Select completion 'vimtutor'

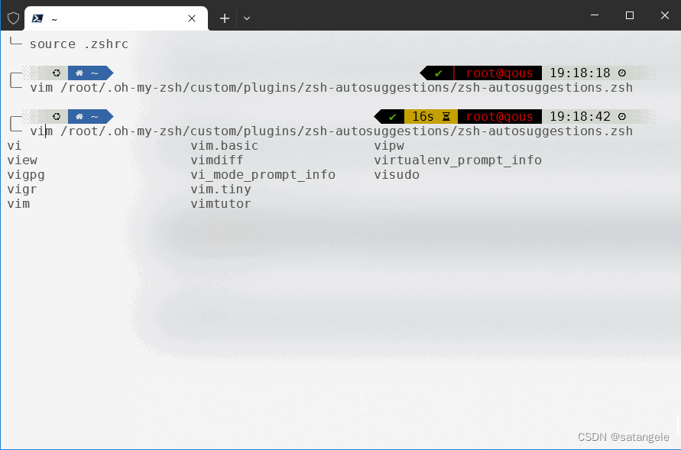[x=221, y=203]
